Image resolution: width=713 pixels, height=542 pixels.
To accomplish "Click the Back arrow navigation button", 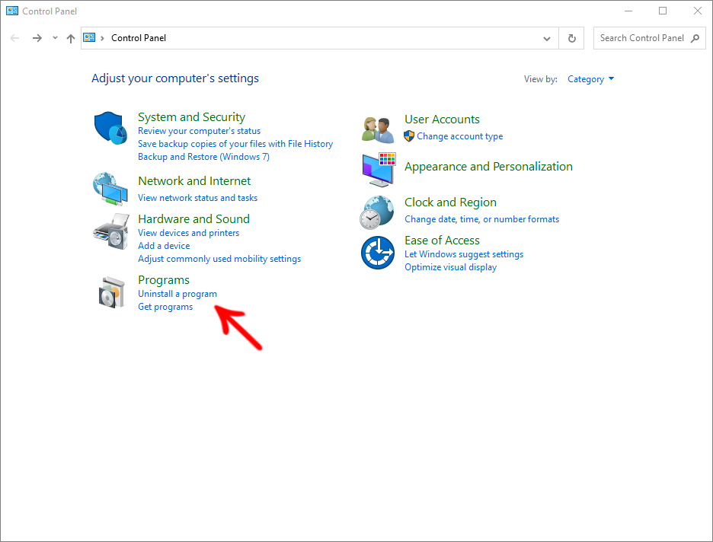I will [14, 38].
